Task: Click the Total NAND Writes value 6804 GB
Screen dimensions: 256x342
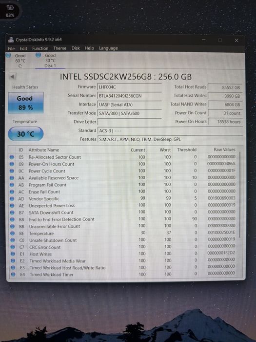Action: (x=225, y=105)
